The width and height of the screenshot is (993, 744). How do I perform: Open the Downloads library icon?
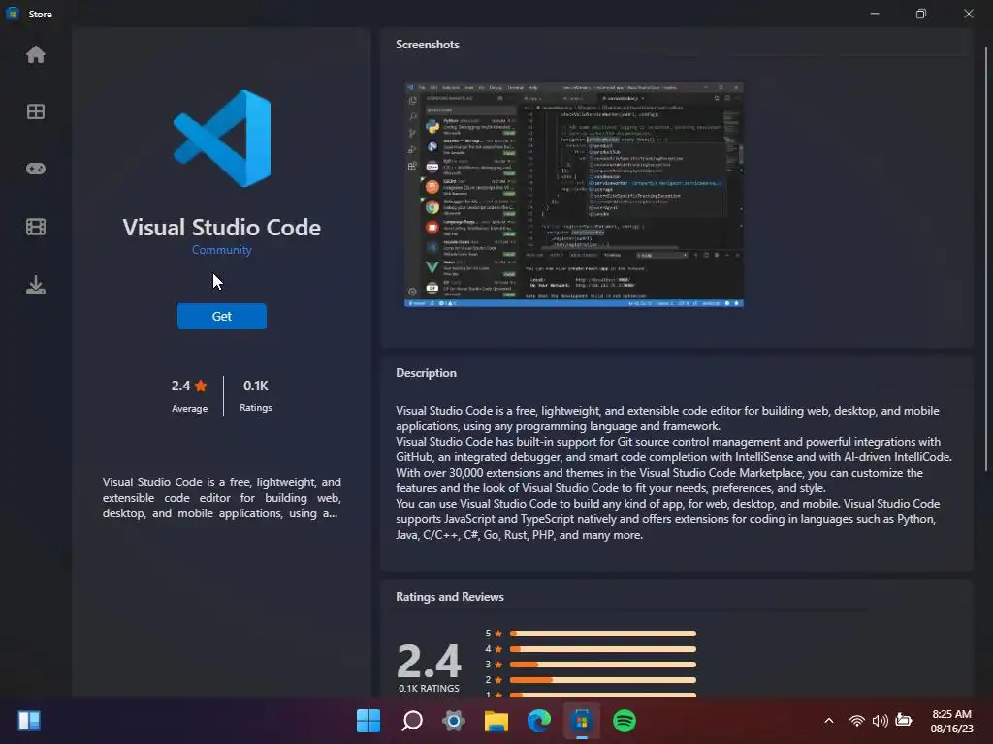pyautogui.click(x=36, y=286)
